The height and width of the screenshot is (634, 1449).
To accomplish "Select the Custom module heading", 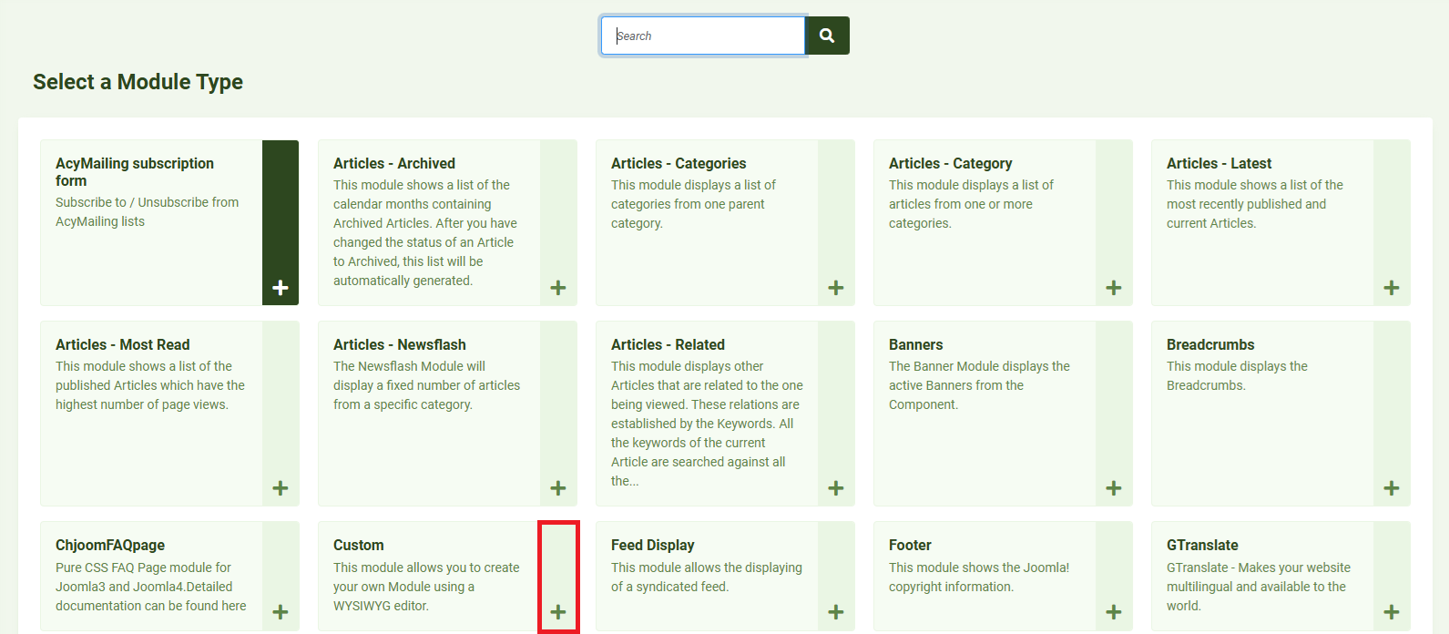I will pyautogui.click(x=358, y=545).
